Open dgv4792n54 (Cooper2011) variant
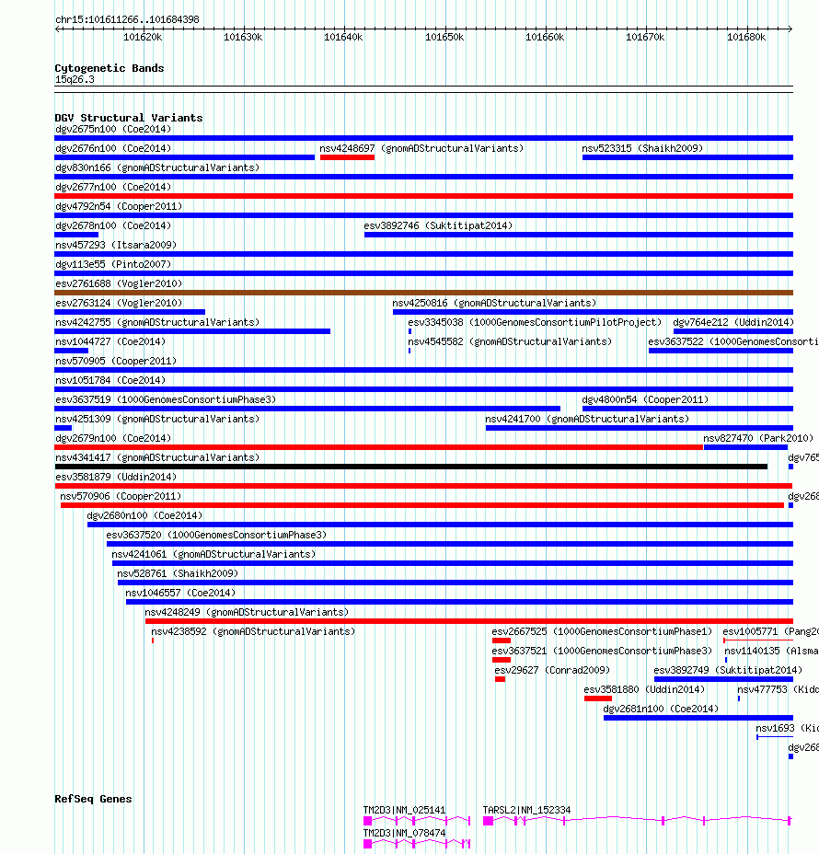The width and height of the screenshot is (819, 854). pos(119,206)
